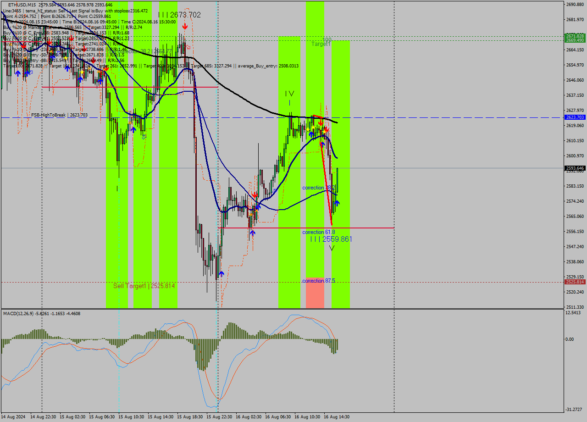587x422 pixels.
Task: Click the 'Target1' label in the upper green zone
Action: 321,44
